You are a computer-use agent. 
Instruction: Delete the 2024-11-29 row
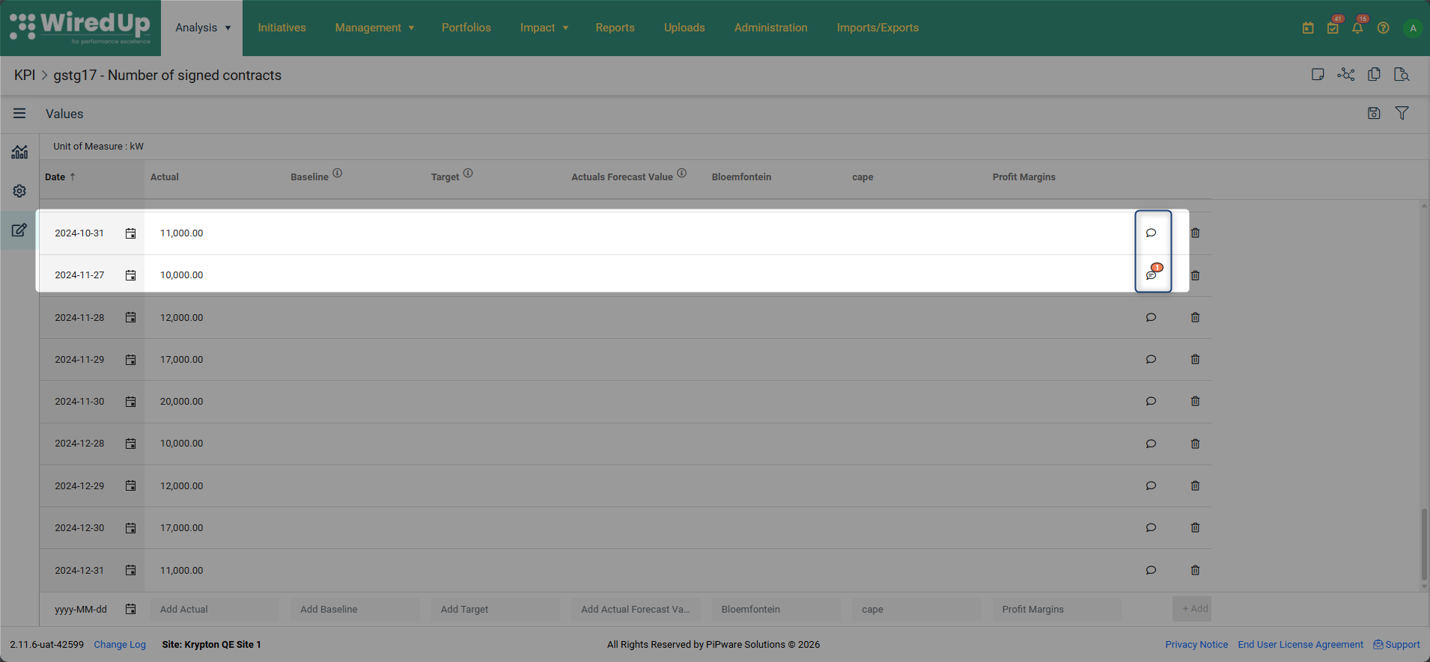click(x=1195, y=359)
